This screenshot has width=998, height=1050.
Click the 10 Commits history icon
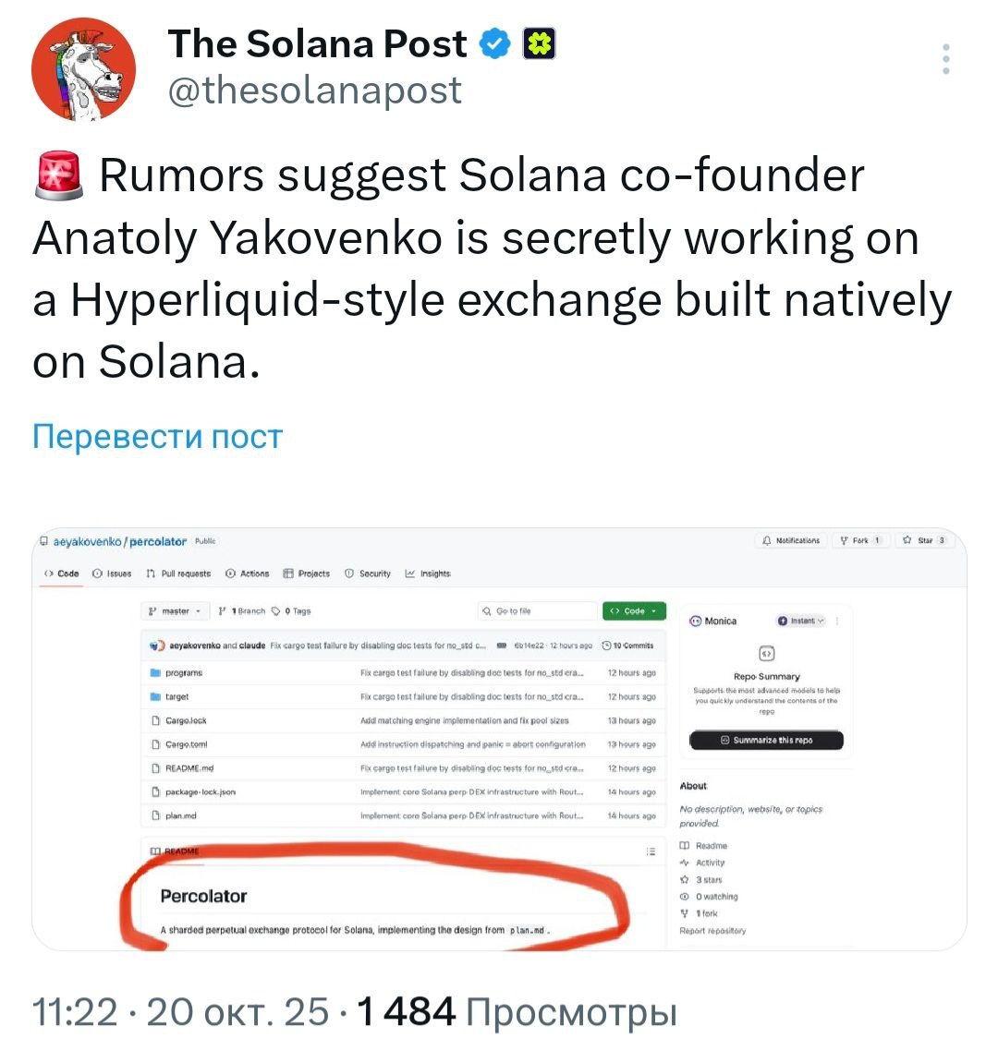pyautogui.click(x=606, y=646)
